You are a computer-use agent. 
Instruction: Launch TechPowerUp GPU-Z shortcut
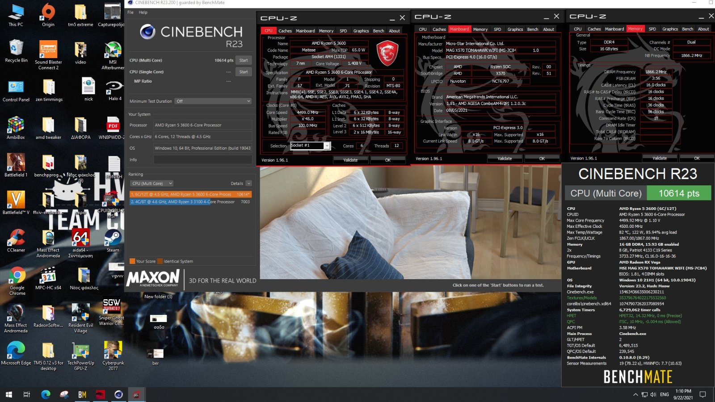pos(80,356)
